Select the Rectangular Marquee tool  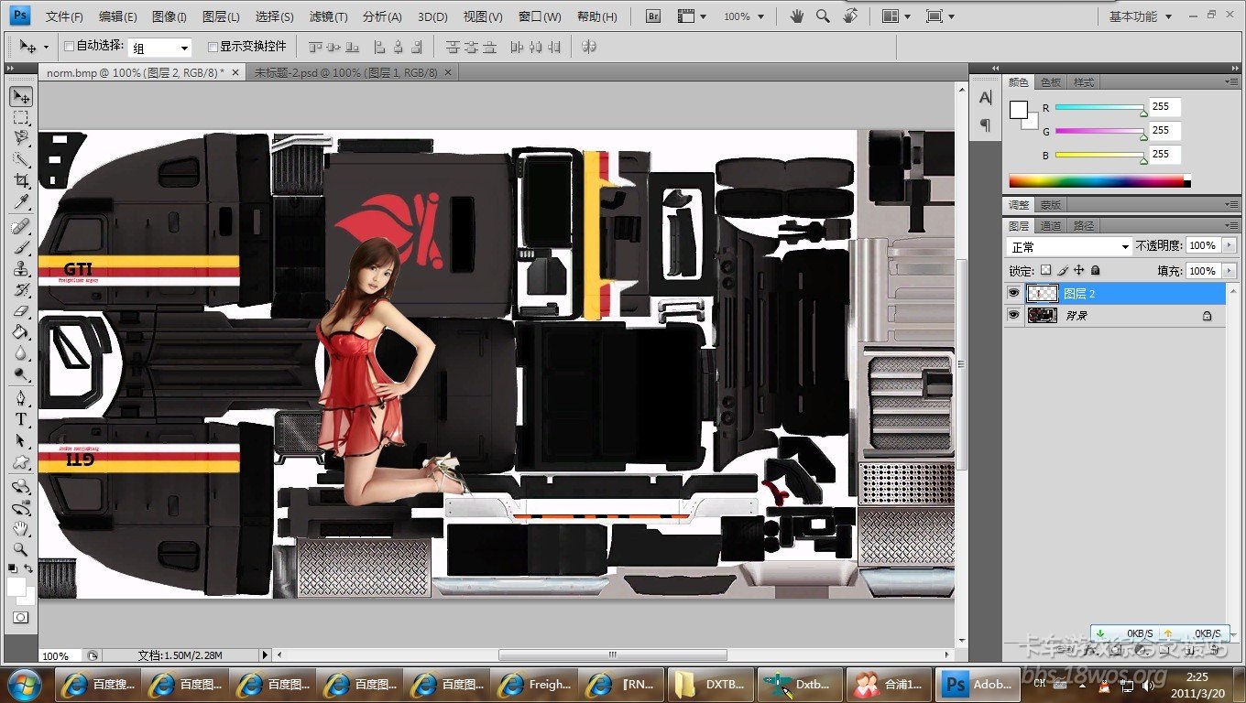[x=21, y=118]
